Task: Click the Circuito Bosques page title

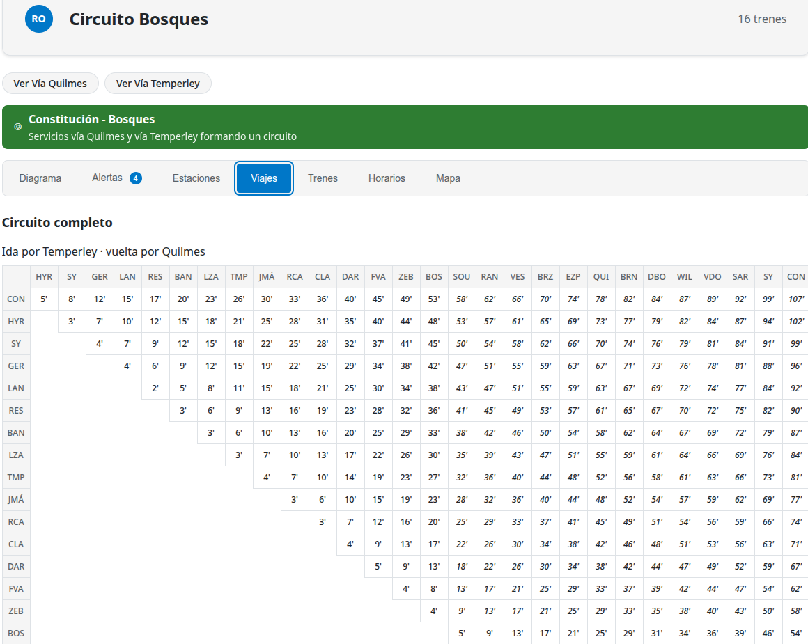Action: 139,19
